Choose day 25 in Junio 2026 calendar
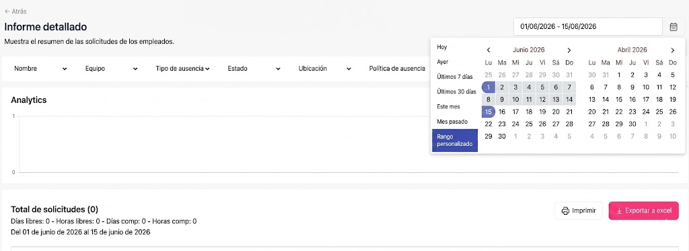 529,124
